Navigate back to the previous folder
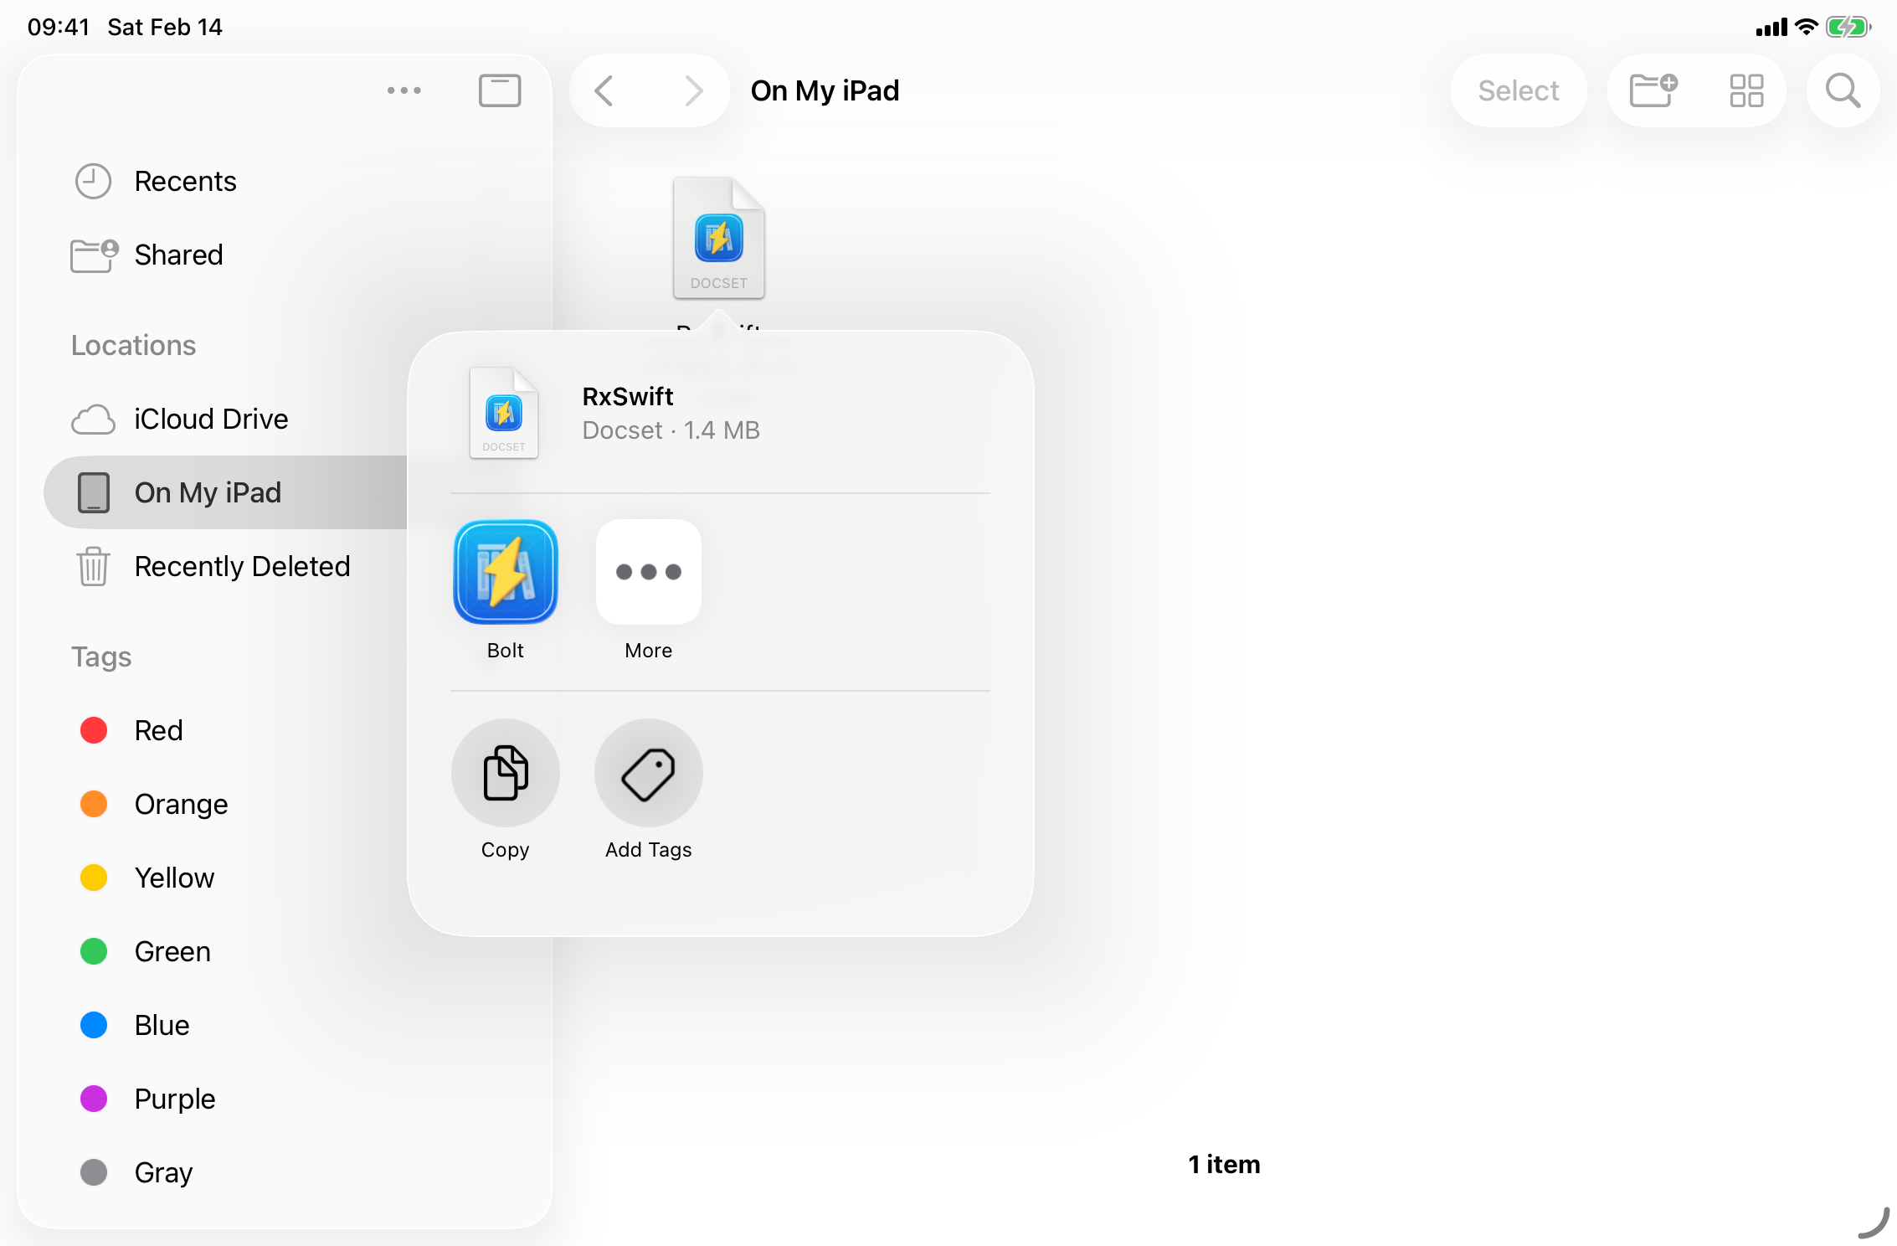Image resolution: width=1897 pixels, height=1246 pixels. pyautogui.click(x=604, y=90)
